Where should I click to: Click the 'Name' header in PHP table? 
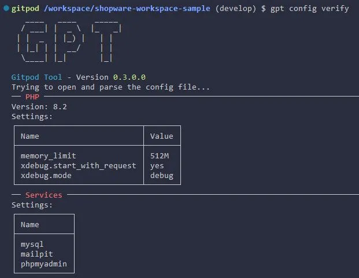click(x=30, y=136)
